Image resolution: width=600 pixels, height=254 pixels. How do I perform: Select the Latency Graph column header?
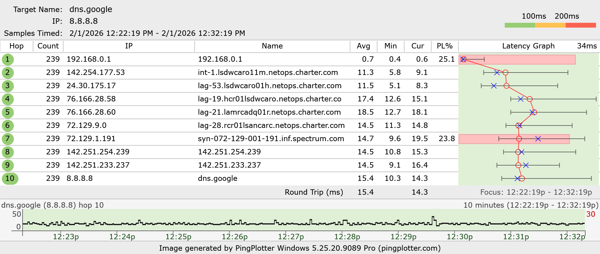pyautogui.click(x=528, y=46)
